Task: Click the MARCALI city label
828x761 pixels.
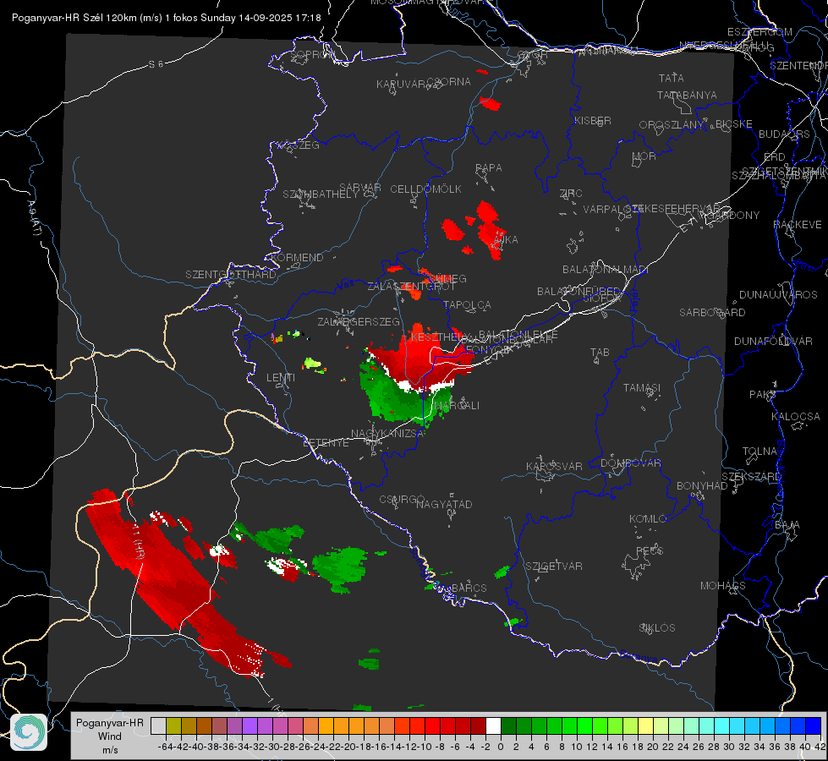Action: (x=458, y=406)
